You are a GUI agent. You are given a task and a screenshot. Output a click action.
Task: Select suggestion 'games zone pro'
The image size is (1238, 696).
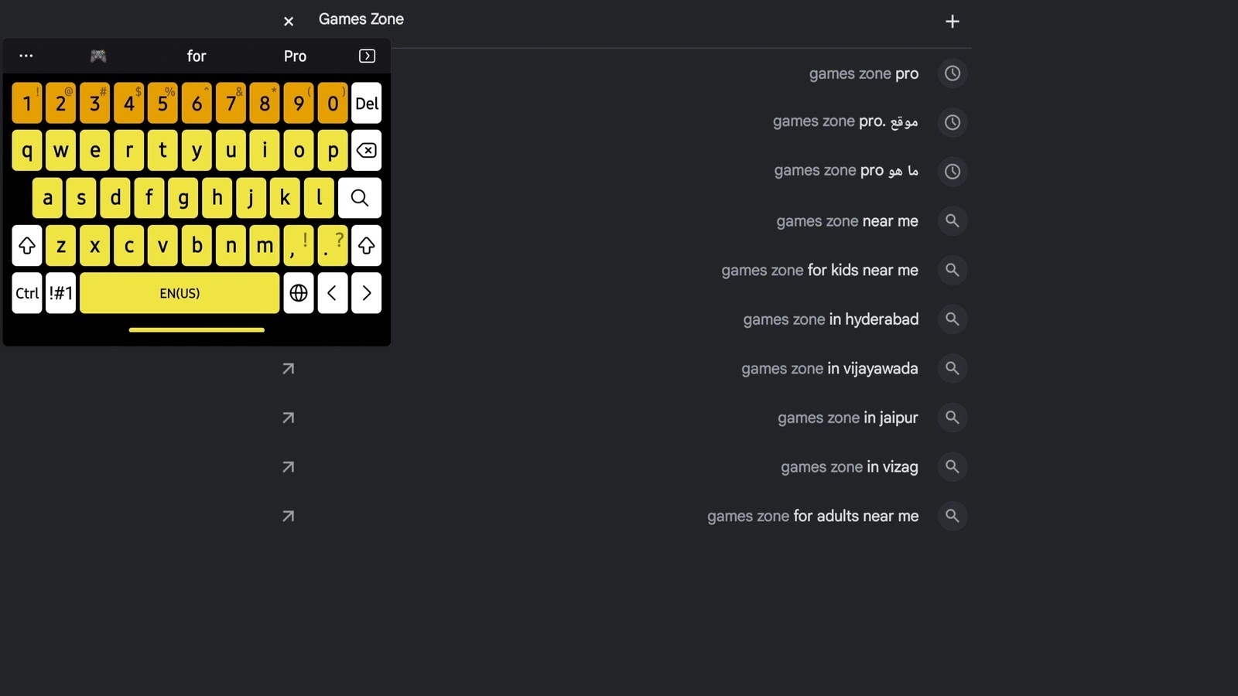(x=864, y=73)
